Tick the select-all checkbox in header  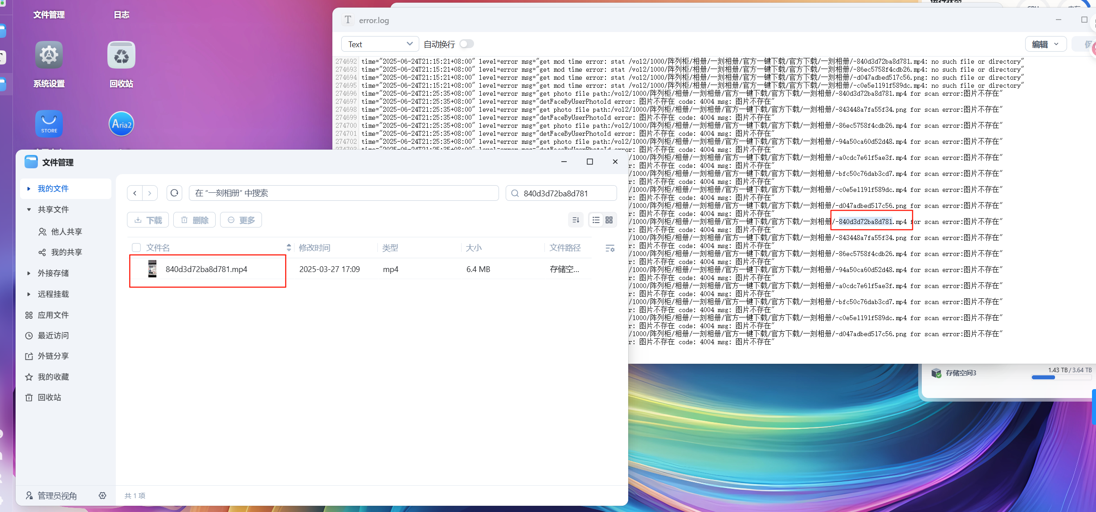click(x=136, y=248)
